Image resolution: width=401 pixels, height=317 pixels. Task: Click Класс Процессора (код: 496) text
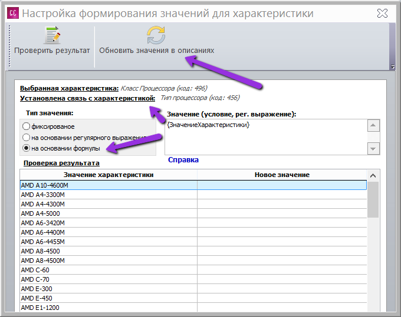point(164,88)
